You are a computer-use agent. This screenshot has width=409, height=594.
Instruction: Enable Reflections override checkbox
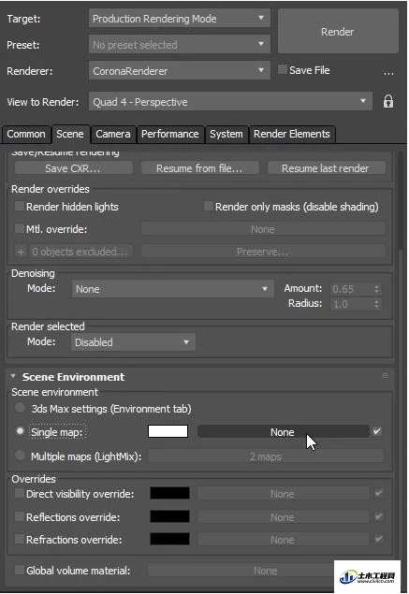pos(20,516)
